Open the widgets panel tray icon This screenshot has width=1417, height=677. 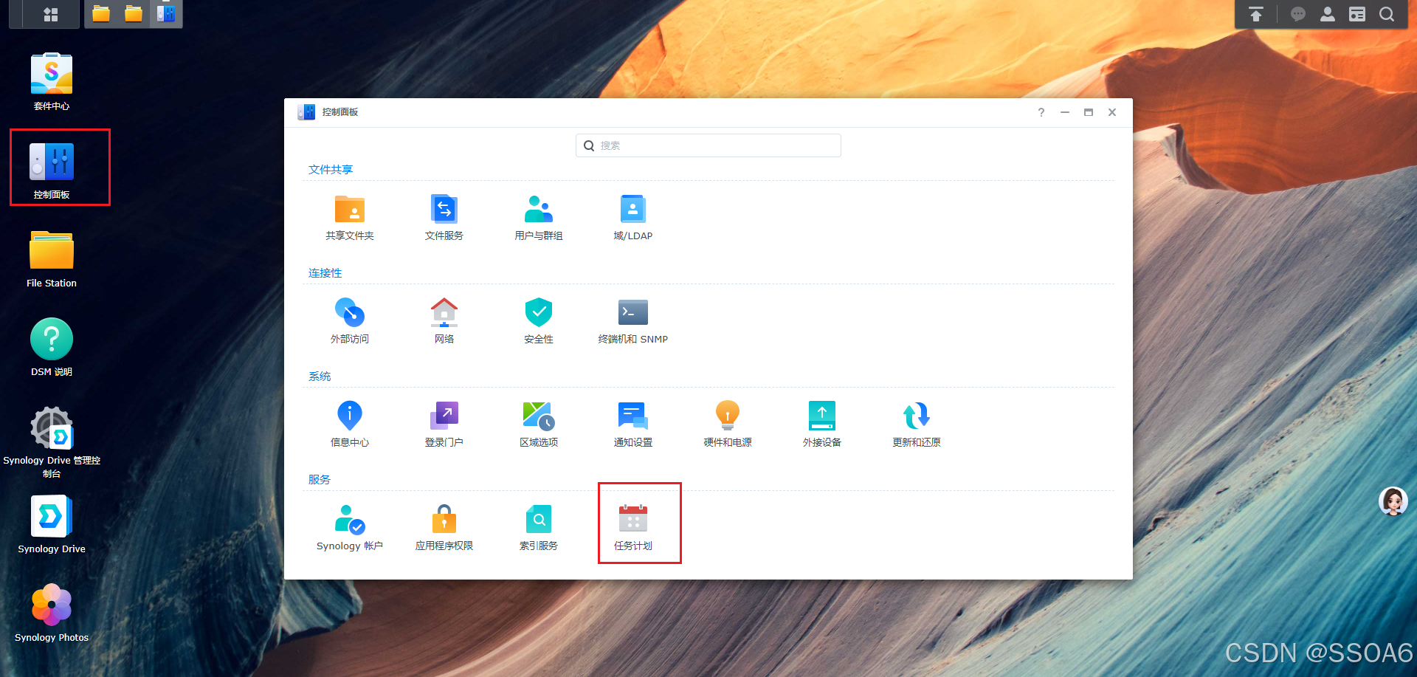coord(1357,14)
